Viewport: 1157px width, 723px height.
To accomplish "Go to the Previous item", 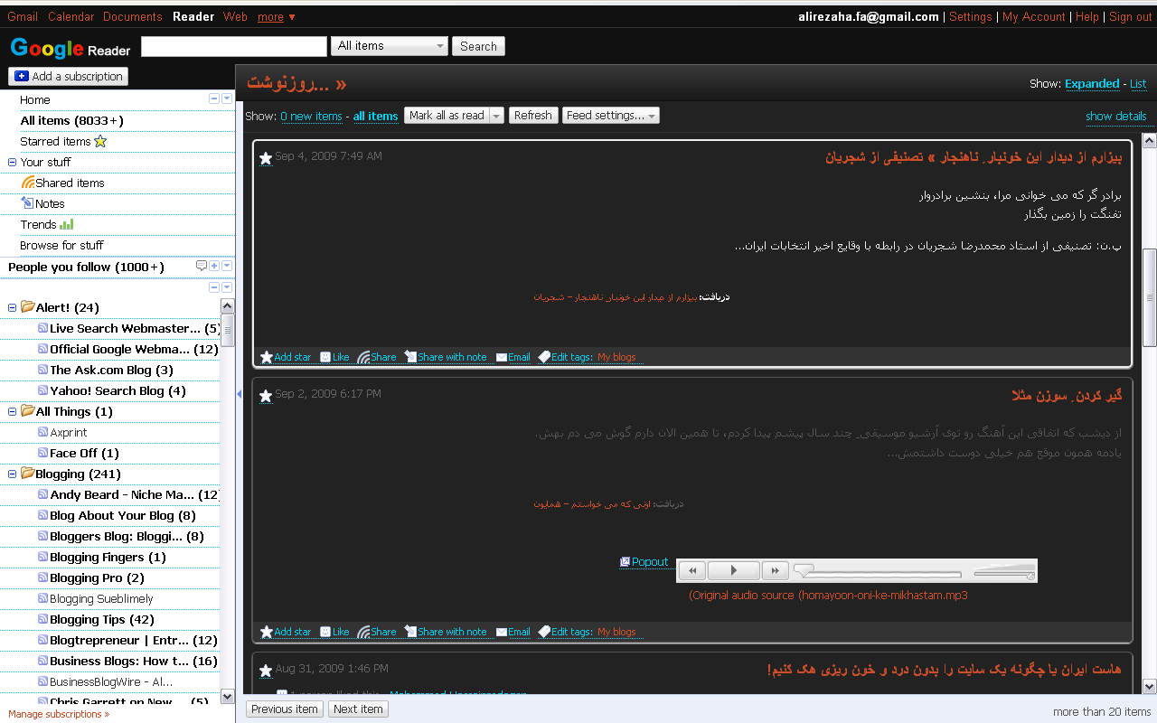I will [x=285, y=709].
